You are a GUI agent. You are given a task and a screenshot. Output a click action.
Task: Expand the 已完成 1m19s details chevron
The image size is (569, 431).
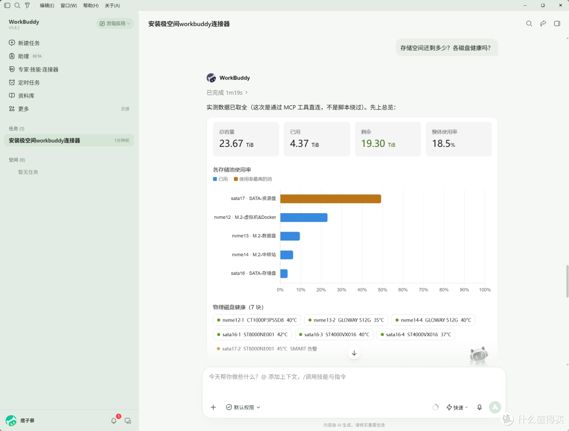[247, 93]
